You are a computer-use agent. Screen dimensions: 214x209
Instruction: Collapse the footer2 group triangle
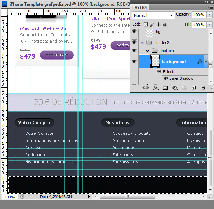[142, 43]
